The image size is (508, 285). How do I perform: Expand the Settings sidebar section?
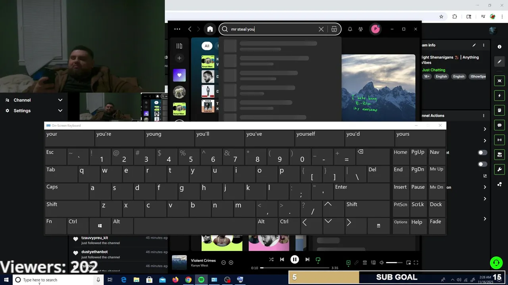[x=34, y=111]
